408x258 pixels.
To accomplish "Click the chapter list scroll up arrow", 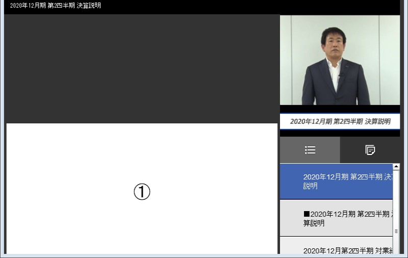I will 396,167.
